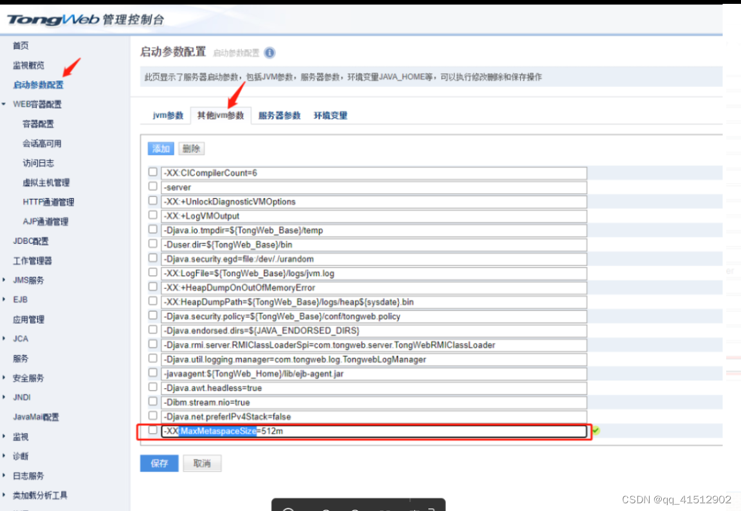The height and width of the screenshot is (511, 741).
Task: Click into the -XX:+LogVMOutput input field
Action: 374,216
